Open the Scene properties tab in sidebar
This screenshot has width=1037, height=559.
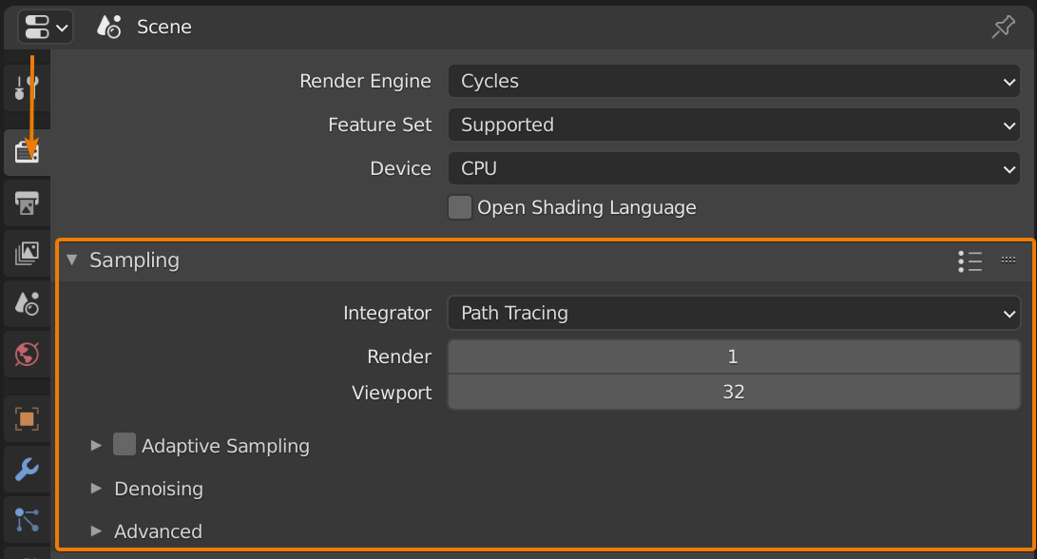tap(27, 303)
